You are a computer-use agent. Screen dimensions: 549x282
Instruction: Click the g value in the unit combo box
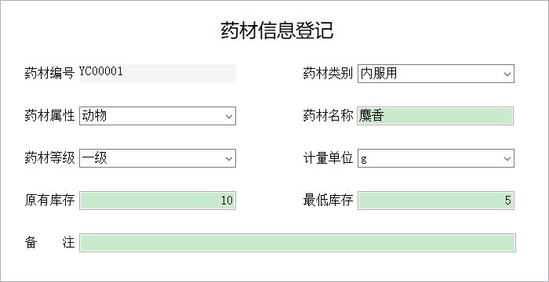[x=363, y=159]
